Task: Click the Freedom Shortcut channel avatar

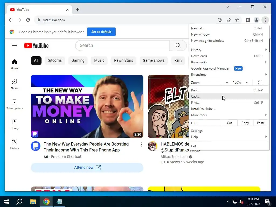Action: (36, 146)
